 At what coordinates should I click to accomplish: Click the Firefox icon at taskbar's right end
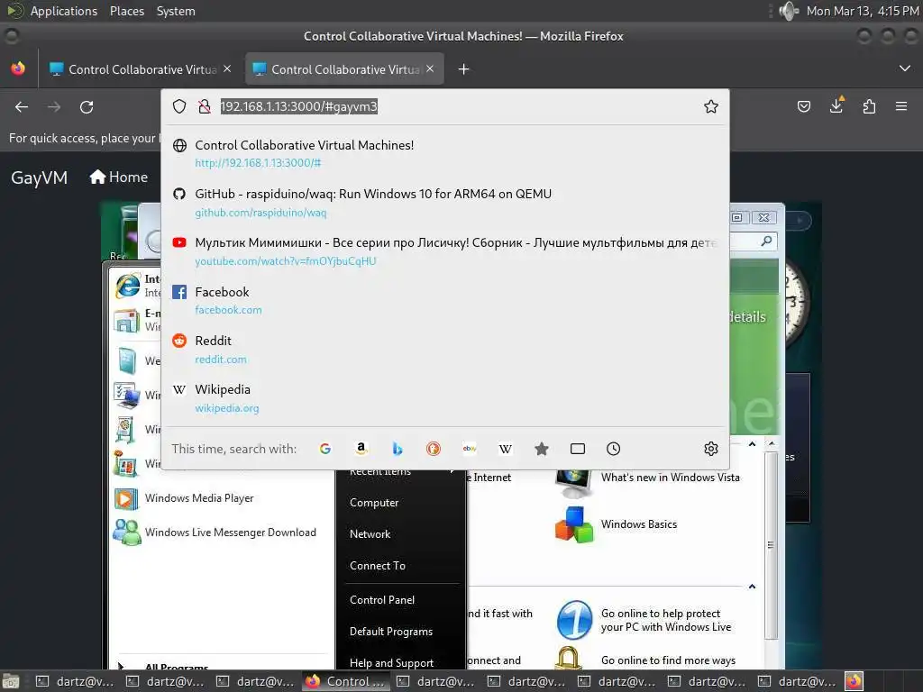[x=854, y=682]
